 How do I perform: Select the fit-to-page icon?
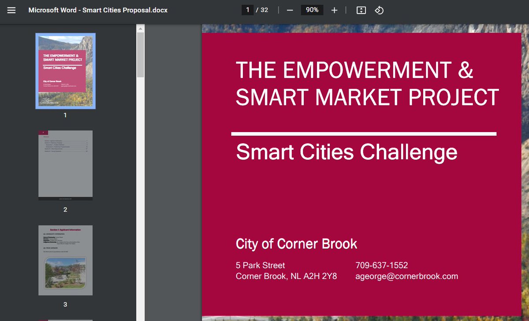[x=361, y=10]
